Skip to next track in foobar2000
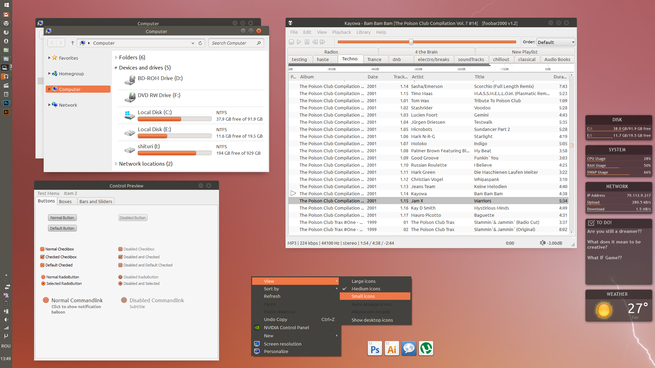This screenshot has height=368, width=655. click(323, 42)
